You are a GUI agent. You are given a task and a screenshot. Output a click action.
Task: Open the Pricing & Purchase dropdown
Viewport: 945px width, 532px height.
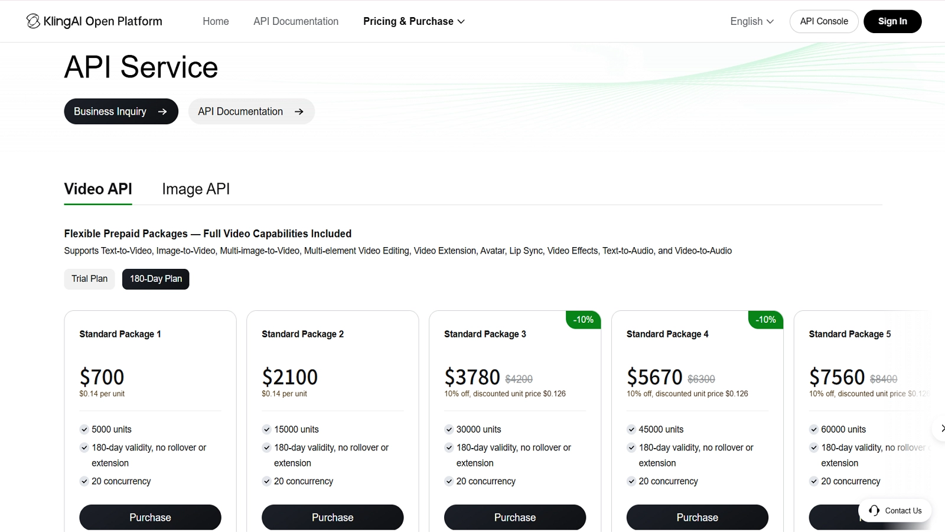pyautogui.click(x=414, y=21)
